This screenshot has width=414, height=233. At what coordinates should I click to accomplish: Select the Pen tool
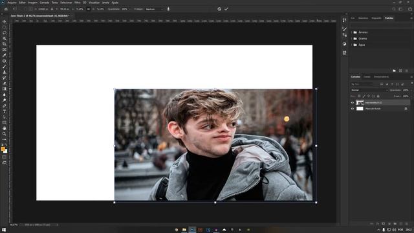pos(5,105)
